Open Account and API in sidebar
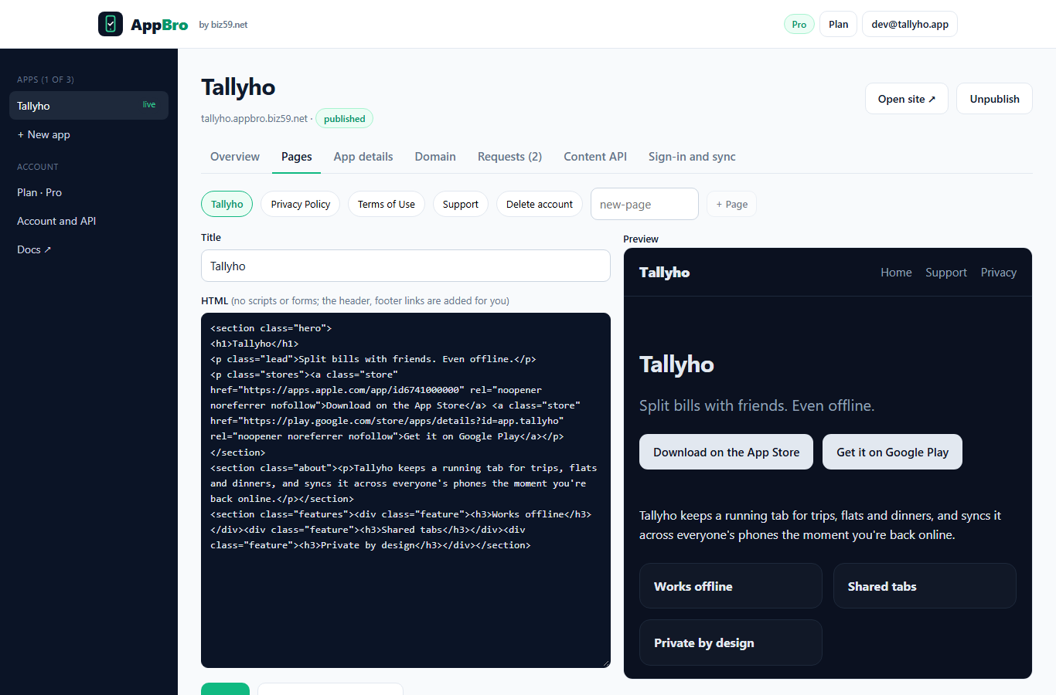The width and height of the screenshot is (1056, 695). [56, 221]
